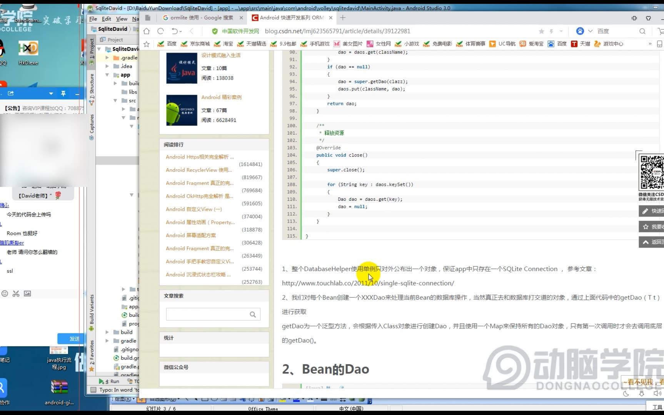Viewport: 664px width, 415px height.
Task: Go to the browser home page icon
Action: point(147,31)
